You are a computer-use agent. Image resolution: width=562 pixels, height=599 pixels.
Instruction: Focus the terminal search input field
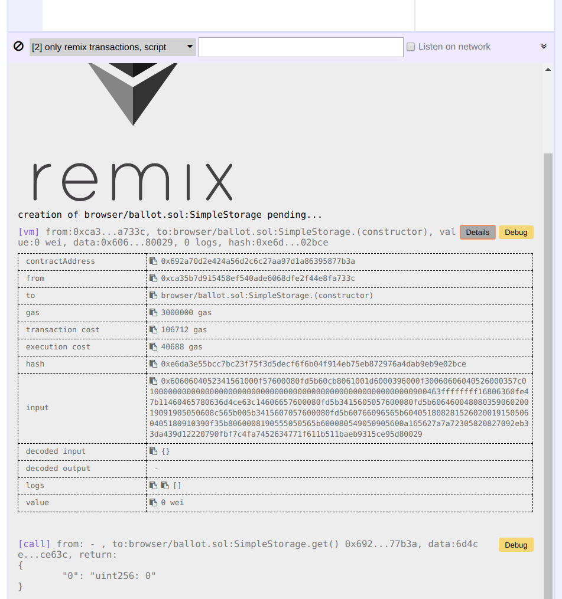[x=301, y=47]
